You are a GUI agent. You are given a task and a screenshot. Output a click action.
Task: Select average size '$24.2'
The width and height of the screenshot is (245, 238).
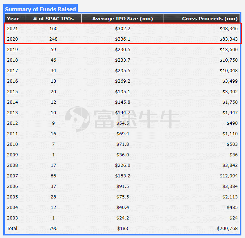coord(123,218)
